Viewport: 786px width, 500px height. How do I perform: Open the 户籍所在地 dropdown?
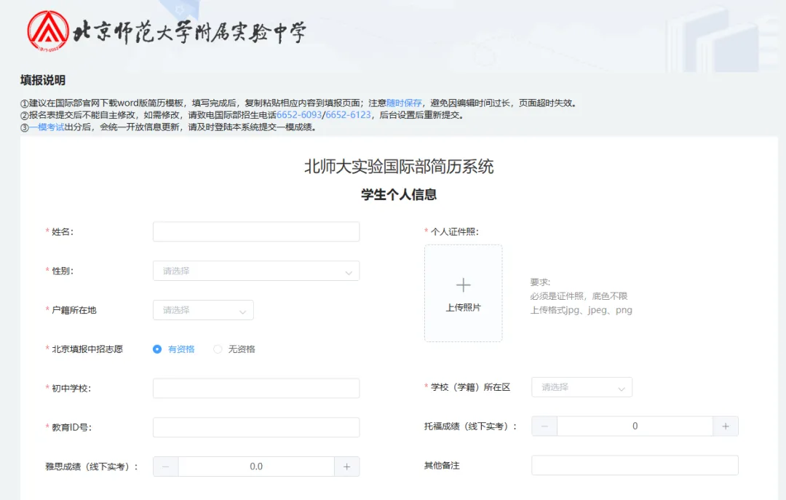click(203, 310)
